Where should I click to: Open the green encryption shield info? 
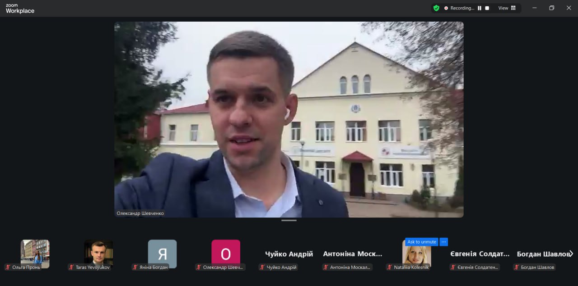coord(436,8)
